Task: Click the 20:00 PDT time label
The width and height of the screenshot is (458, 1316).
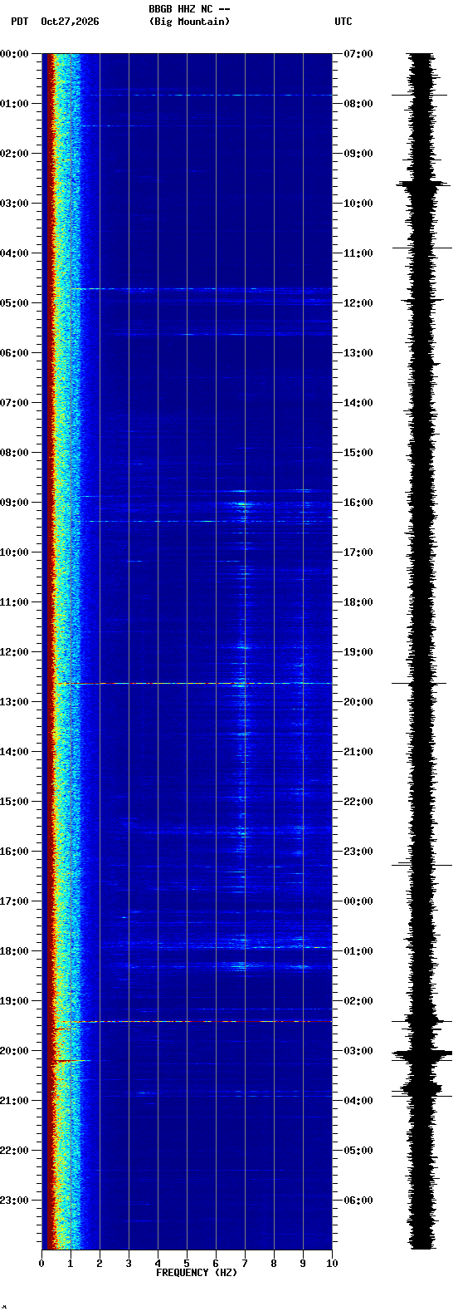Action: [14, 1051]
